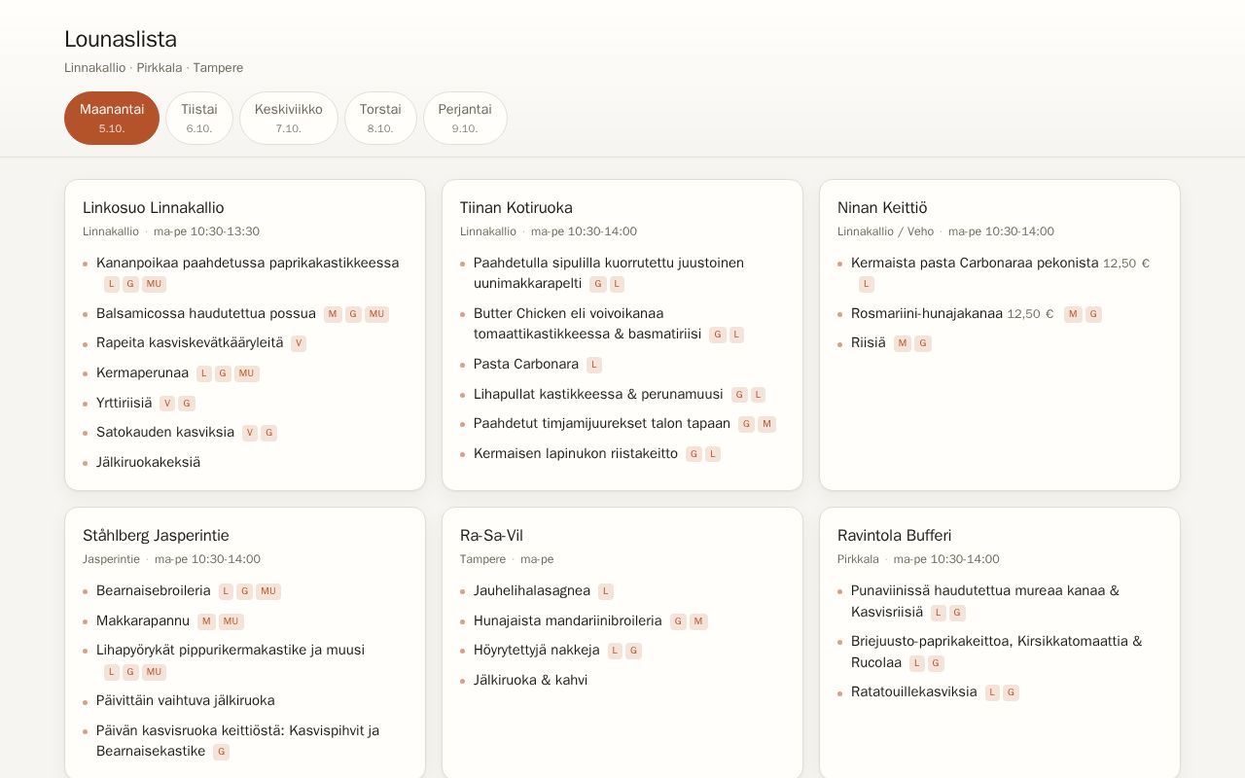Click the Butter Chicken eli voivoikanaa dish
Image resolution: width=1245 pixels, height=778 pixels.
(587, 324)
